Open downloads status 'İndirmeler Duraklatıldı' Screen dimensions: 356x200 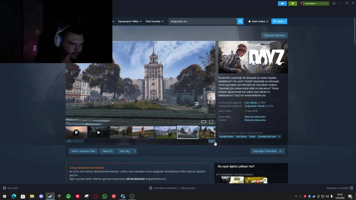172,188
